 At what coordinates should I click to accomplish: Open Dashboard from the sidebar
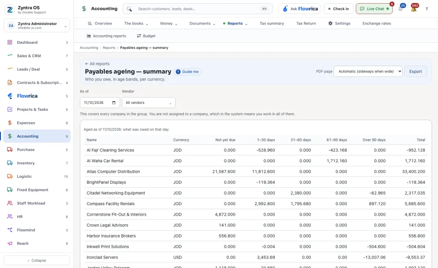(37, 42)
